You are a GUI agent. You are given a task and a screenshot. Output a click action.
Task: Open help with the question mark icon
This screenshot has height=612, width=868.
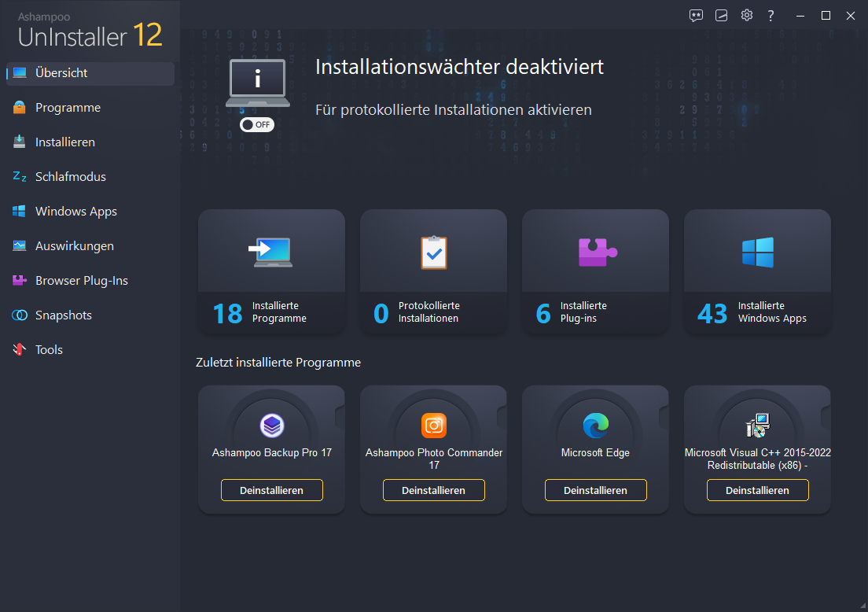pyautogui.click(x=771, y=16)
